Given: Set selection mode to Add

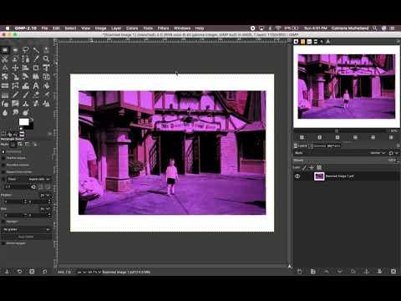Looking at the screenshot, I should click(x=20, y=145).
